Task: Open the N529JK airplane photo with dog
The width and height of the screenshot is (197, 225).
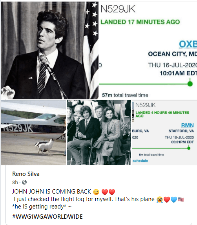Action: (33, 133)
